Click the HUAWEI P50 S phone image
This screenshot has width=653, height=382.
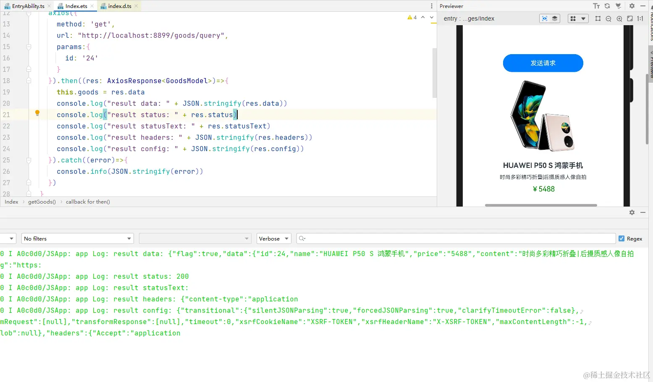[543, 115]
